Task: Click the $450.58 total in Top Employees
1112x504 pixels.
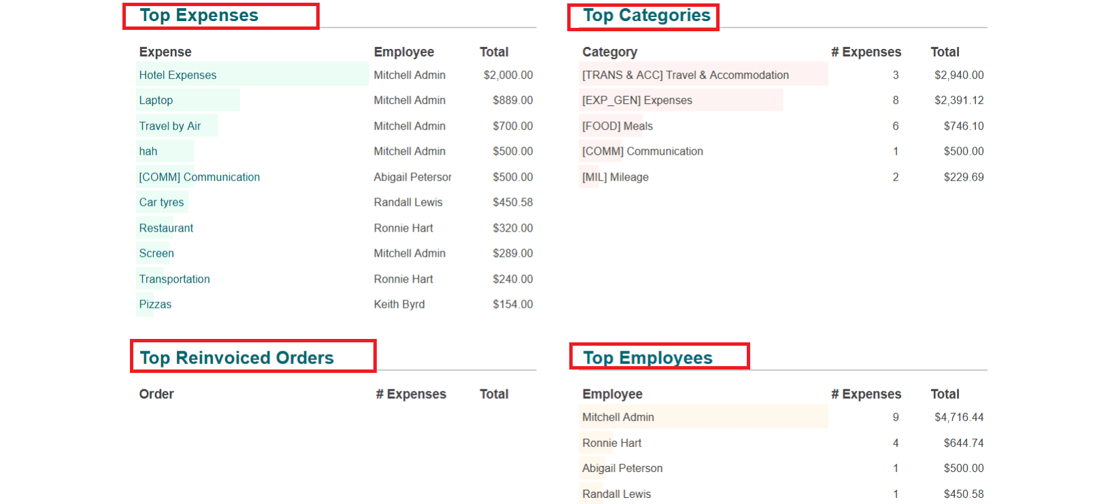Action: coord(964,494)
